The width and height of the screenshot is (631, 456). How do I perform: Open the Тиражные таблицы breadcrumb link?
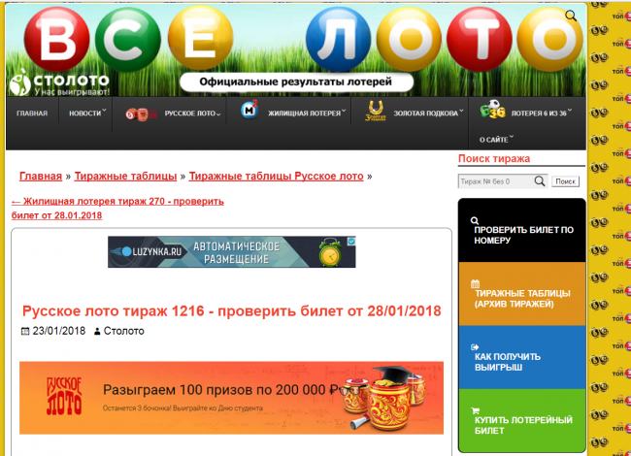coord(125,177)
